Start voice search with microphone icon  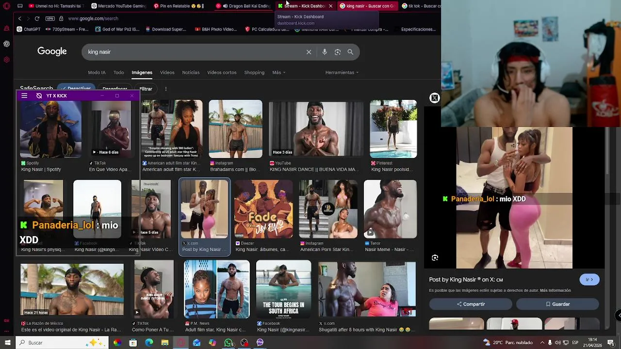(325, 52)
